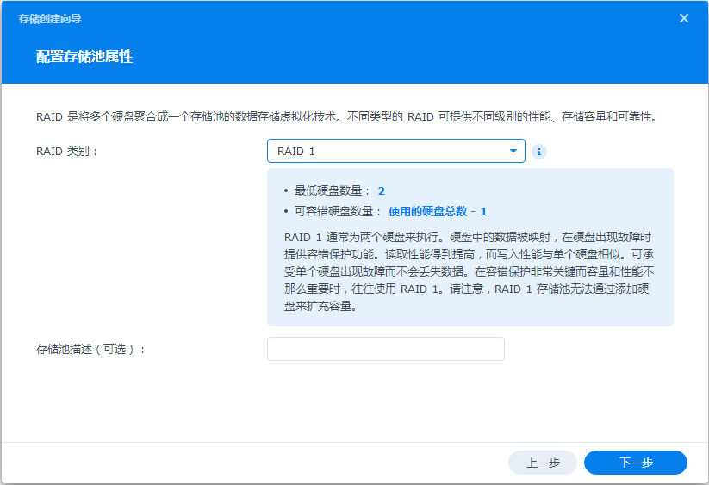Continue with the 下一步 button
This screenshot has height=485, width=709.
(x=635, y=463)
